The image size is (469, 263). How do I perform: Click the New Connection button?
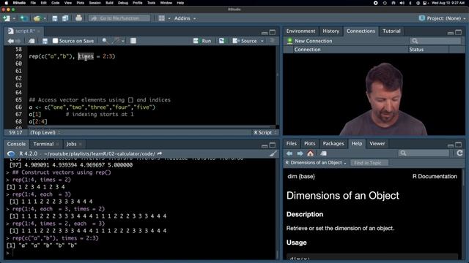[x=310, y=41]
